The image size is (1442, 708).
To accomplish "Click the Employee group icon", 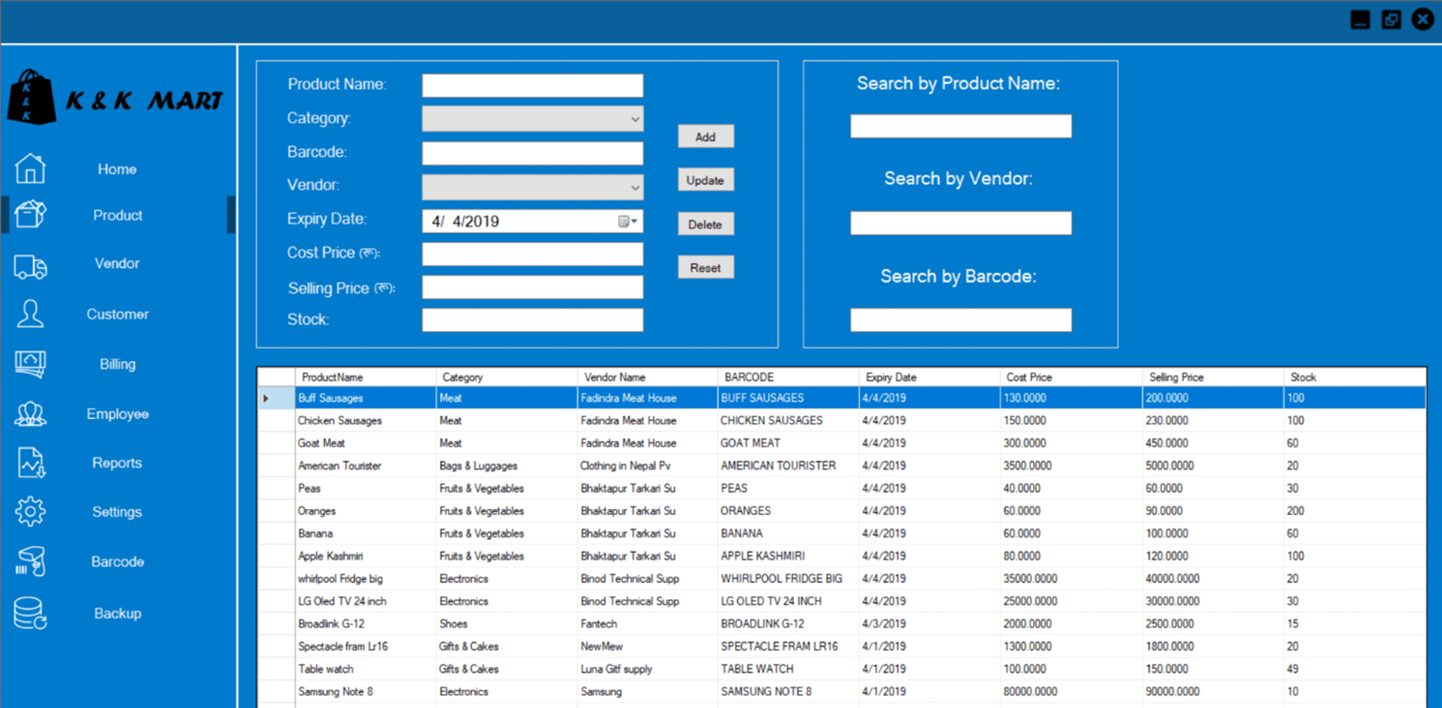I will click(x=30, y=414).
